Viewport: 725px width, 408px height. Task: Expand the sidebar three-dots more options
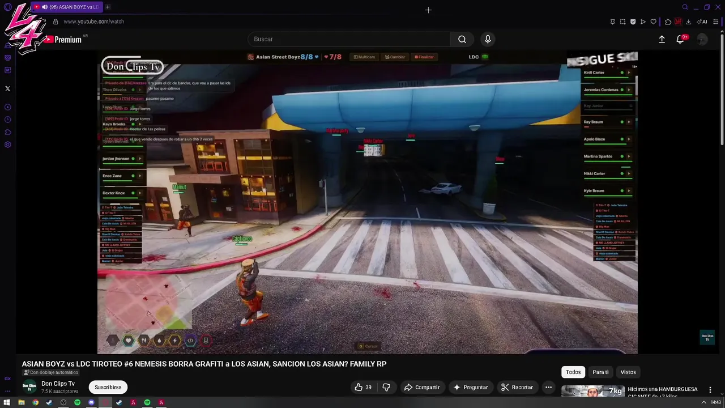[x=7, y=391]
